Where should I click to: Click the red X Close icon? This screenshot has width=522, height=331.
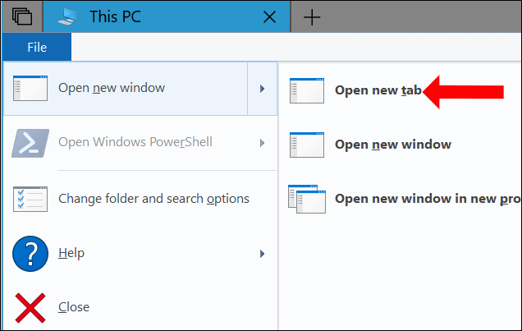tap(30, 308)
